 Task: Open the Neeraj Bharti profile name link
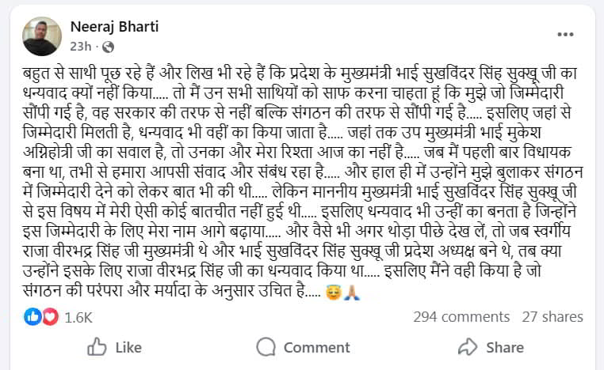114,27
